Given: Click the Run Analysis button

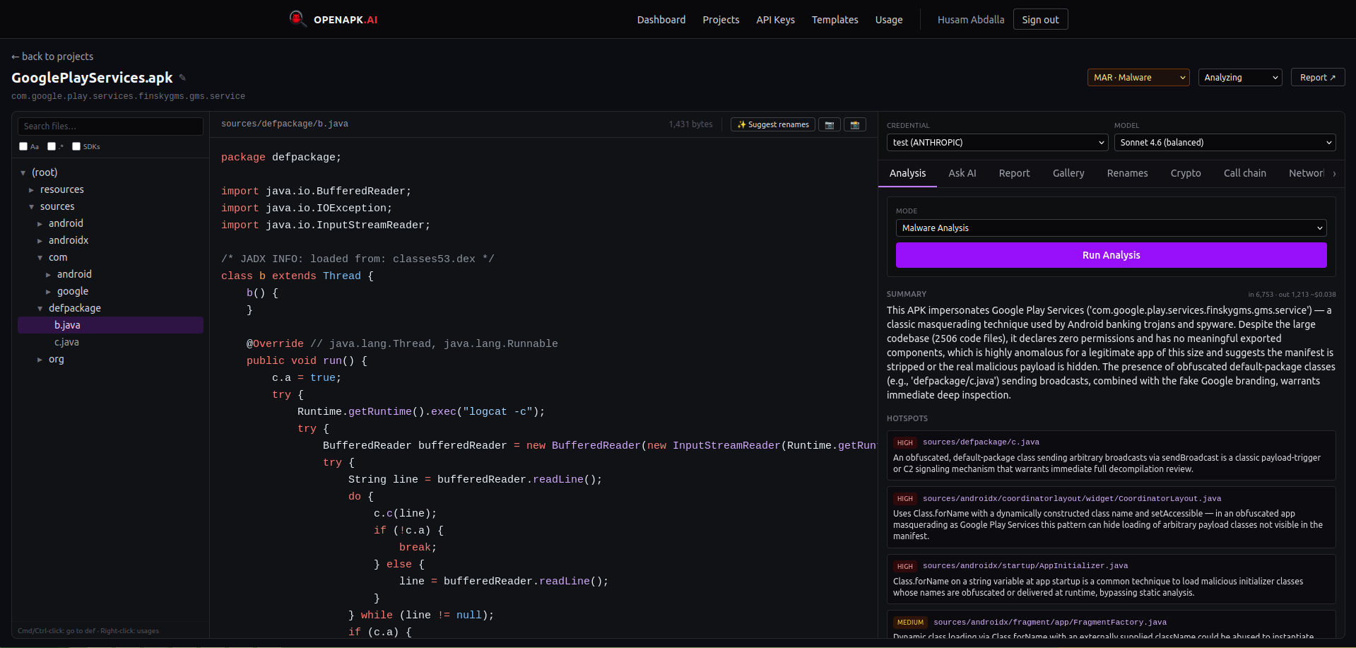Looking at the screenshot, I should (x=1111, y=255).
